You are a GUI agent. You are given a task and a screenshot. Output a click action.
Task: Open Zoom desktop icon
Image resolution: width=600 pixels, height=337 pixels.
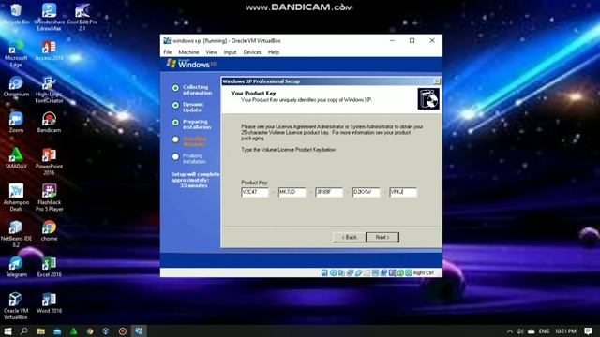[16, 123]
